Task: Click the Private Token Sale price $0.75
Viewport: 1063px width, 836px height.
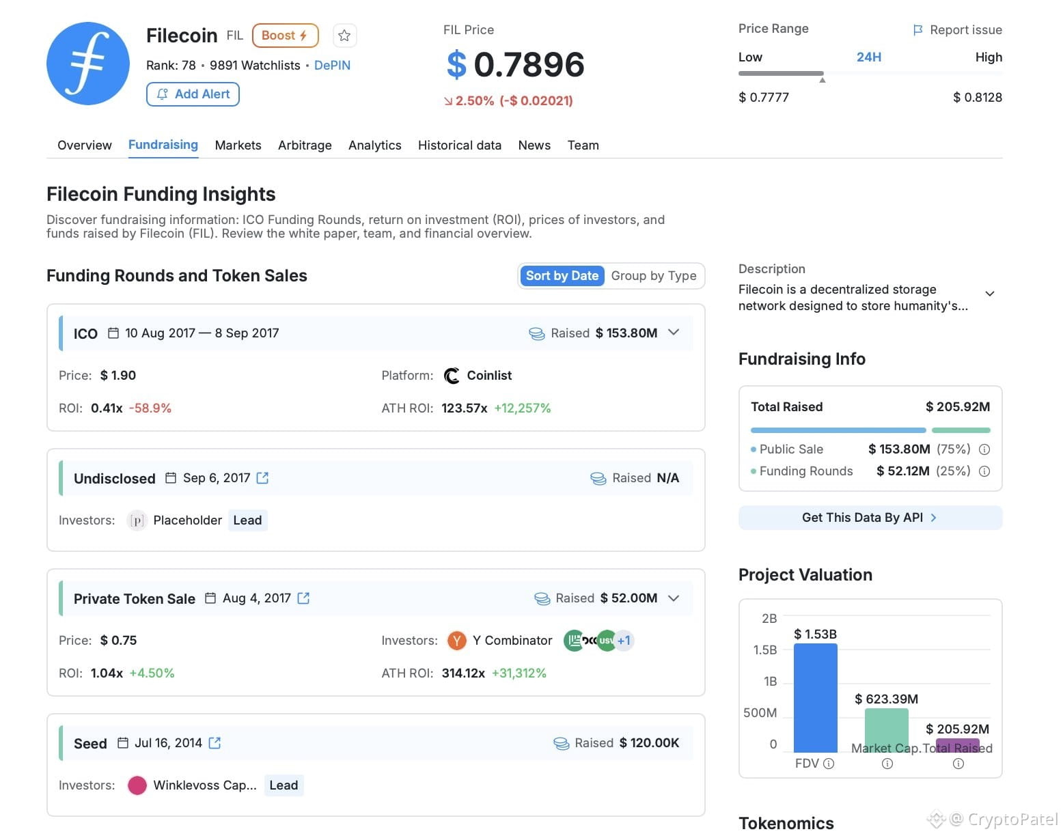Action: [x=118, y=641]
